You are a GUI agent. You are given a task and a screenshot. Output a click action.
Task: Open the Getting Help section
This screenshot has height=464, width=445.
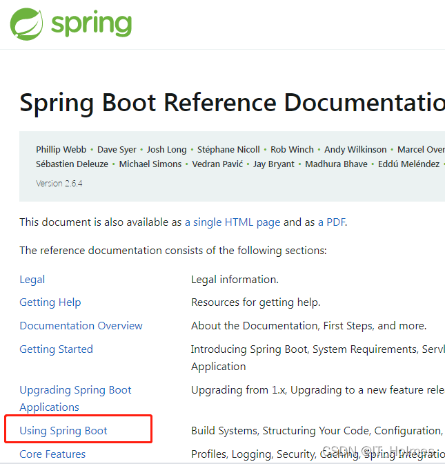50,302
